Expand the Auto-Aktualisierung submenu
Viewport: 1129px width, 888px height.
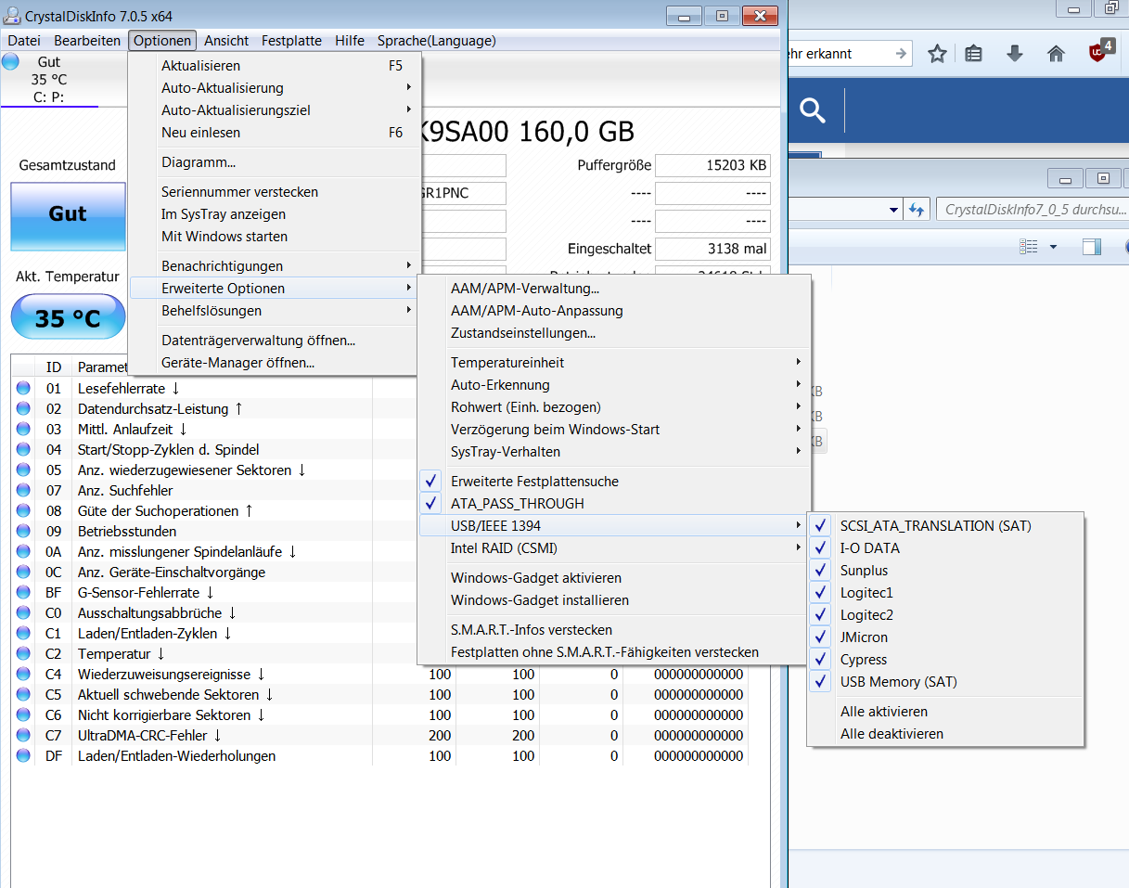(x=275, y=87)
